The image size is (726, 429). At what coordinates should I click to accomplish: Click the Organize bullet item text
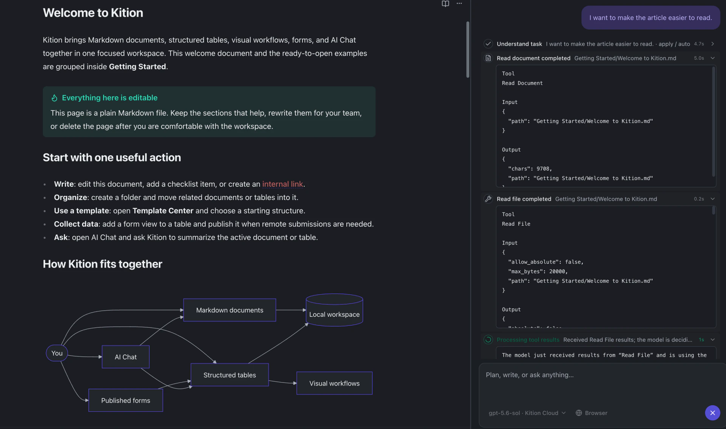[x=176, y=197]
